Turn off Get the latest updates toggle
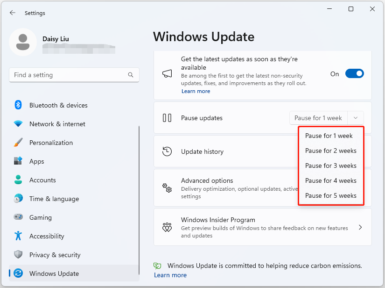 [x=355, y=73]
